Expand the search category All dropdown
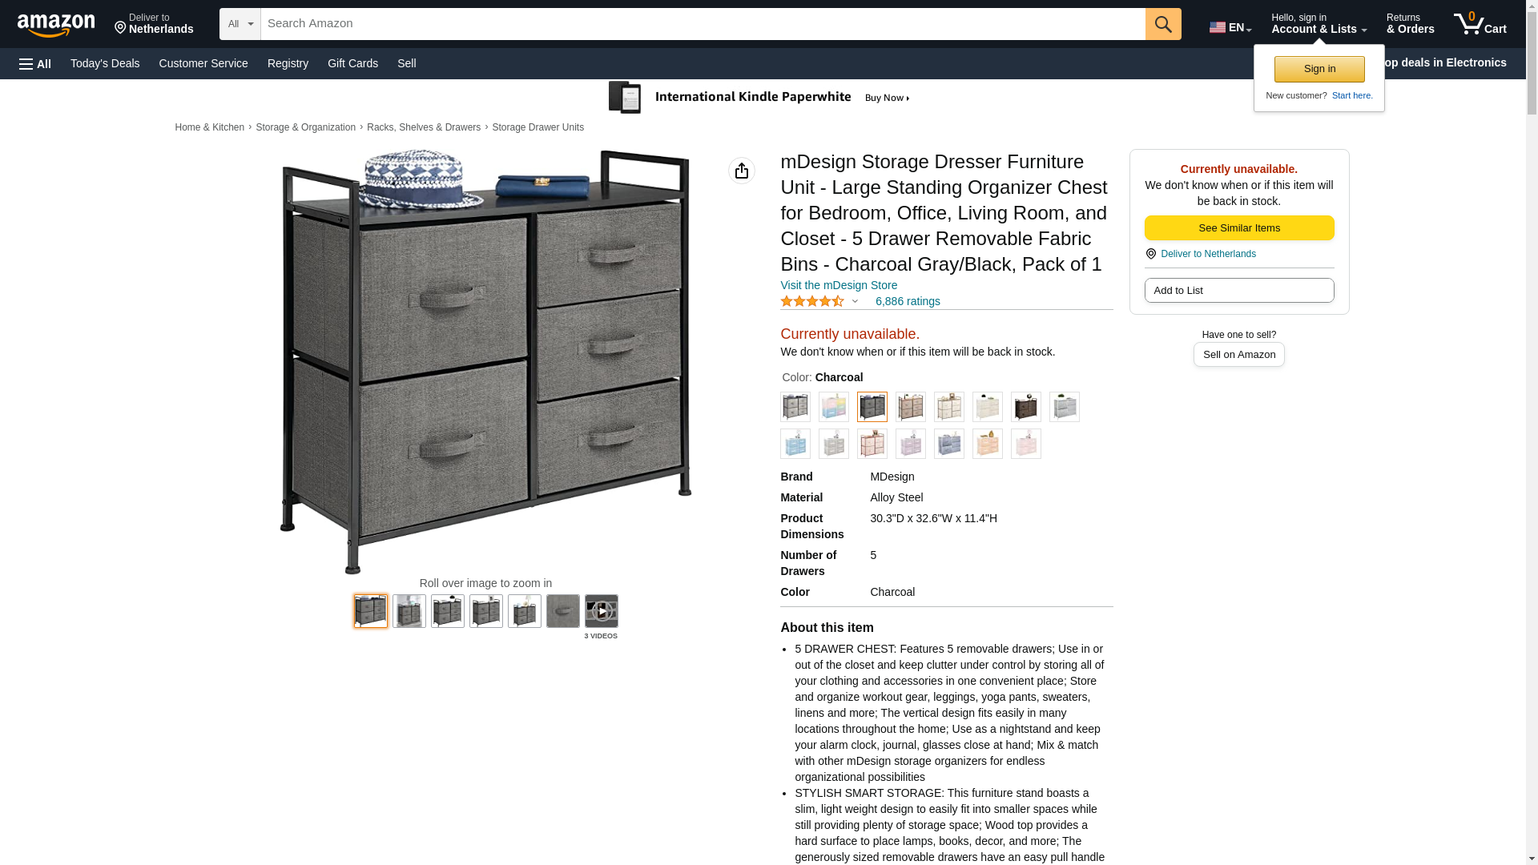The image size is (1538, 865). 240,24
